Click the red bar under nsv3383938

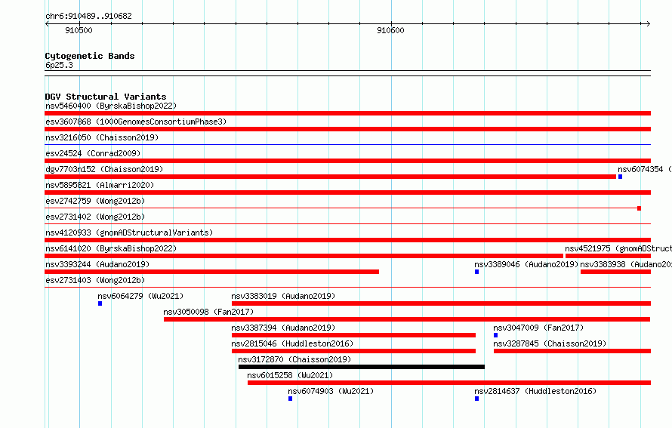[x=616, y=272]
